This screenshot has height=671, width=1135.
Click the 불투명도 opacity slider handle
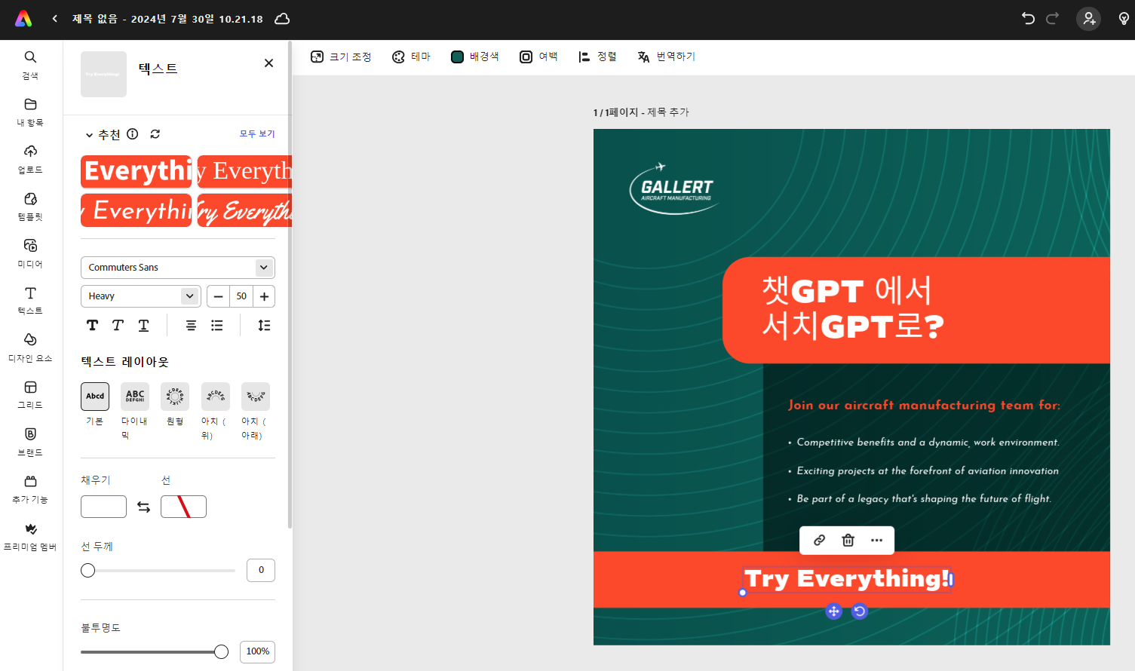(221, 652)
